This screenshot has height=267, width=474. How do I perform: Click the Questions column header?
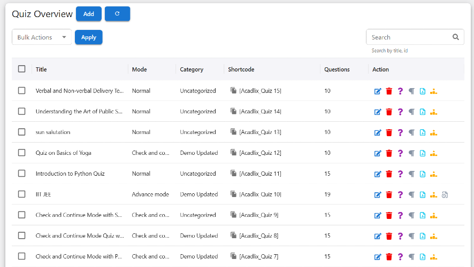(337, 69)
